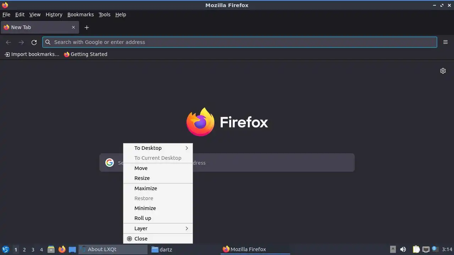Screen dimensions: 454x255
Task: Switch to the dartz taskbar window
Action: click(184, 249)
